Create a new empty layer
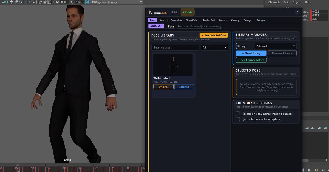The height and width of the screenshot is (172, 329). point(320,128)
